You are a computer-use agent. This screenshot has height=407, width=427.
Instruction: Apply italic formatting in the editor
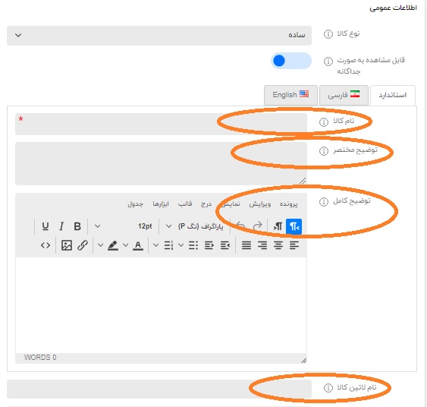[61, 226]
